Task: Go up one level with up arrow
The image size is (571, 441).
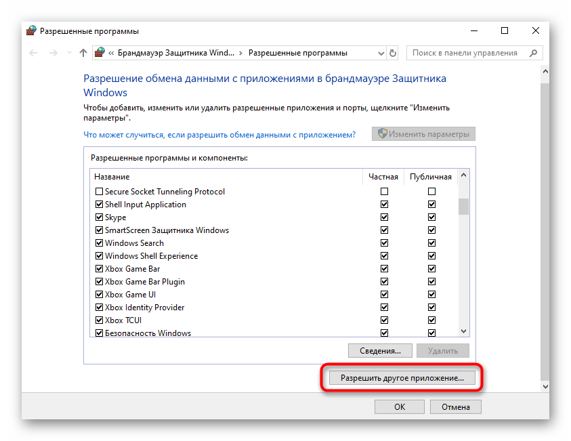Action: pos(83,53)
